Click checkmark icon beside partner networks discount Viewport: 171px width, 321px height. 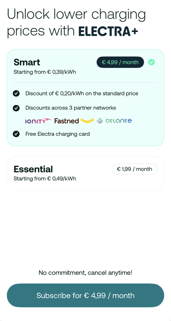16,108
